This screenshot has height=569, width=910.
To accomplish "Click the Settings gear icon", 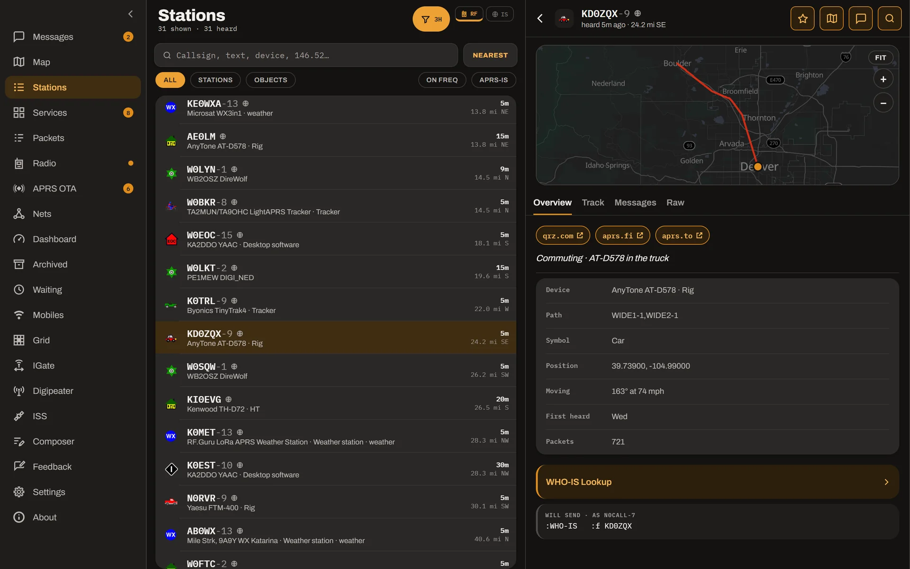I will tap(19, 492).
